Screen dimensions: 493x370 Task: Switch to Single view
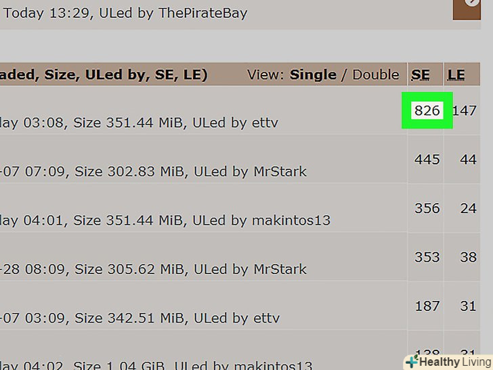click(x=313, y=74)
